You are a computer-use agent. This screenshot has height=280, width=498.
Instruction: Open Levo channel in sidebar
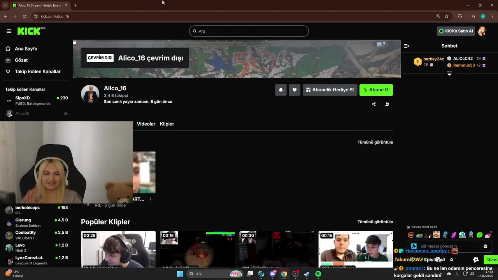(x=37, y=248)
